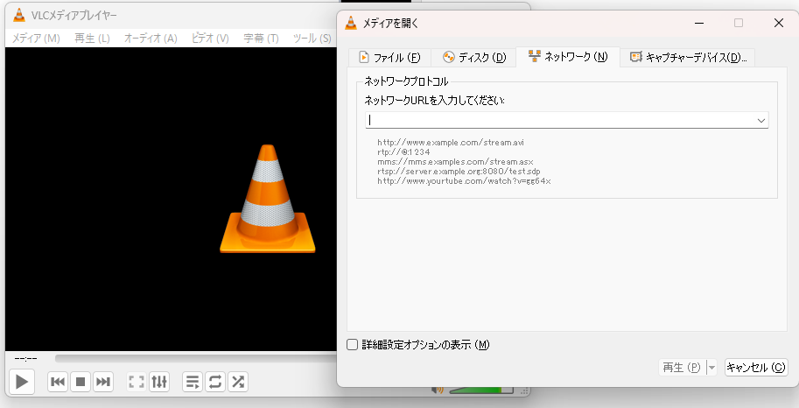Click the VLC seek bar
This screenshot has width=799, height=408.
pyautogui.click(x=196, y=358)
